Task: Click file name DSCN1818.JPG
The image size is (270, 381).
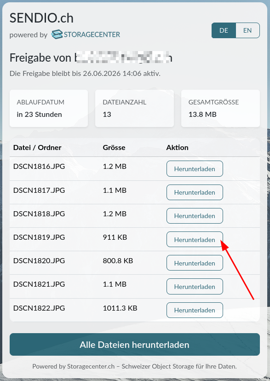Action: click(x=39, y=214)
